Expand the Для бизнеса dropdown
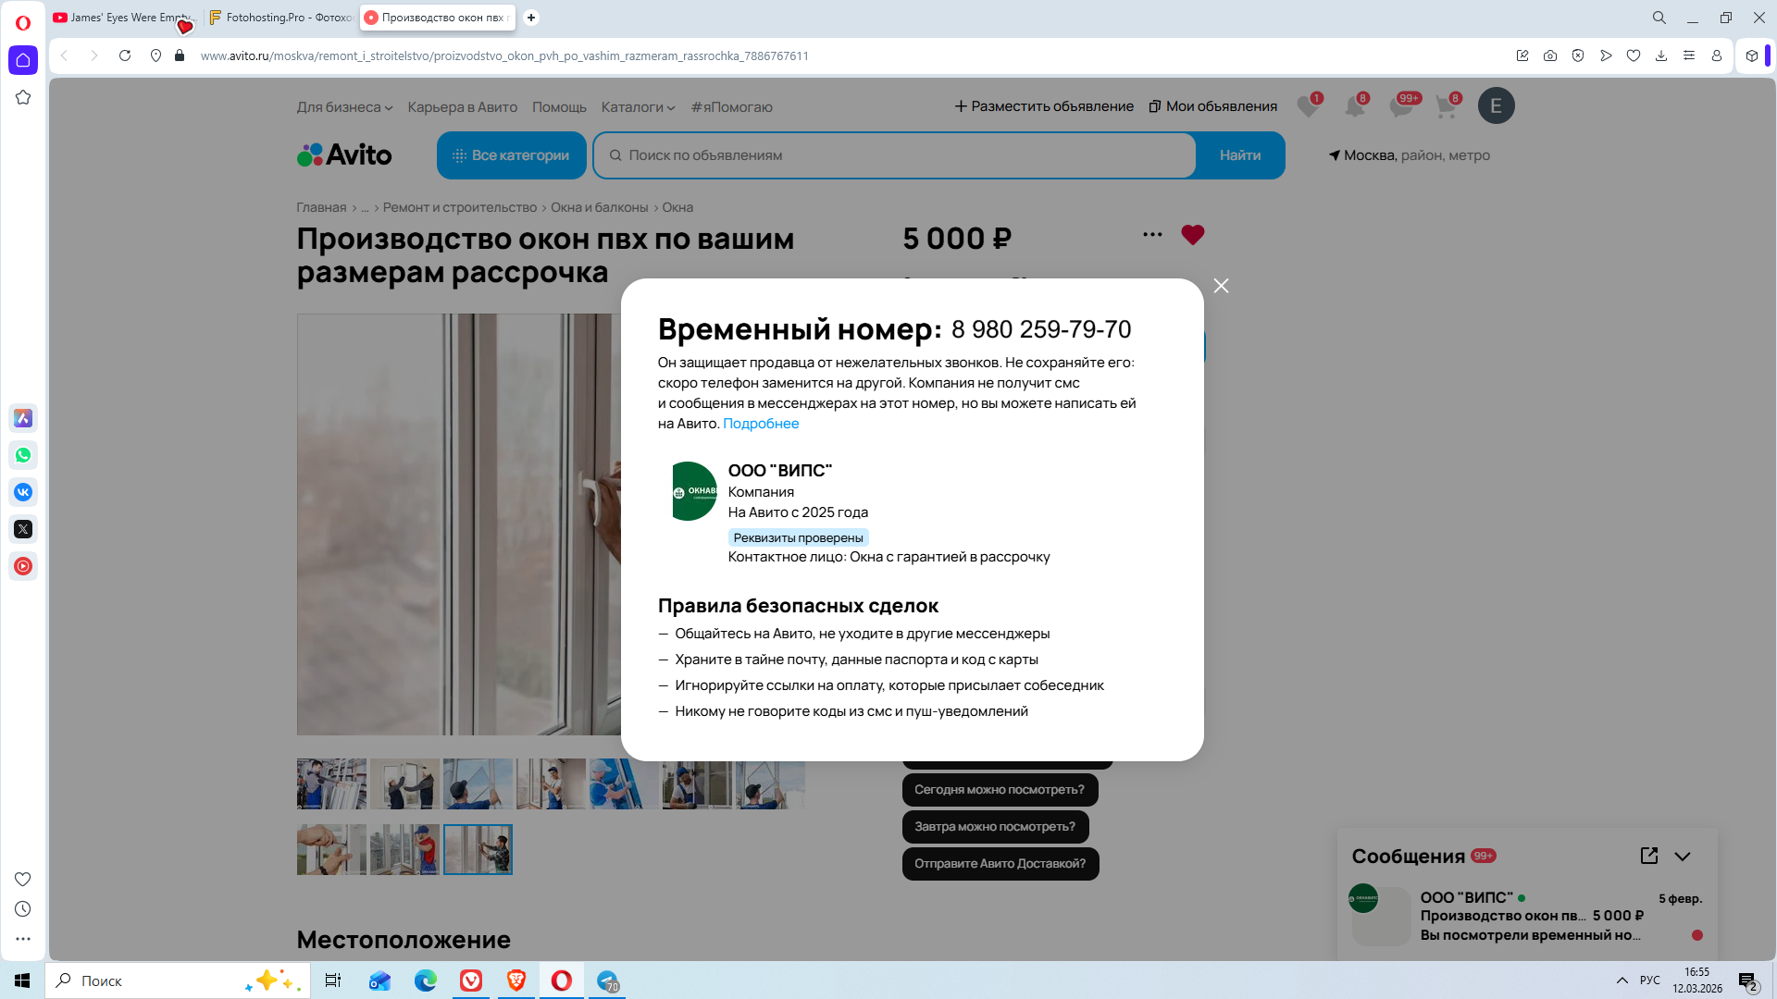1777x999 pixels. tap(344, 107)
